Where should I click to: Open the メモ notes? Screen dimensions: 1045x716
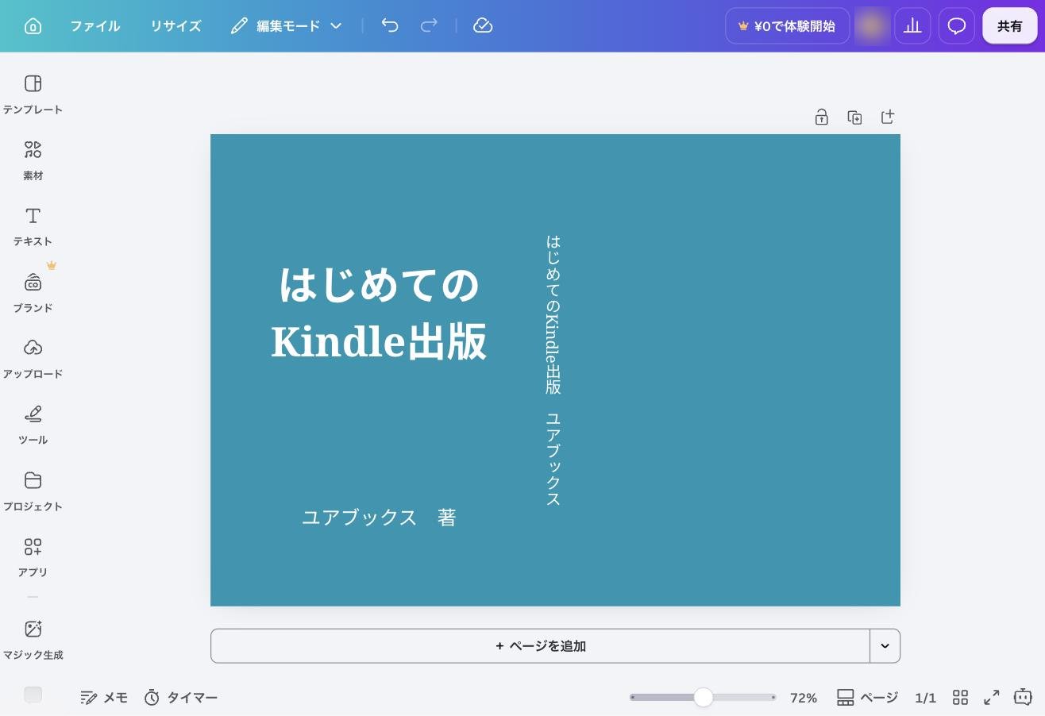(104, 698)
